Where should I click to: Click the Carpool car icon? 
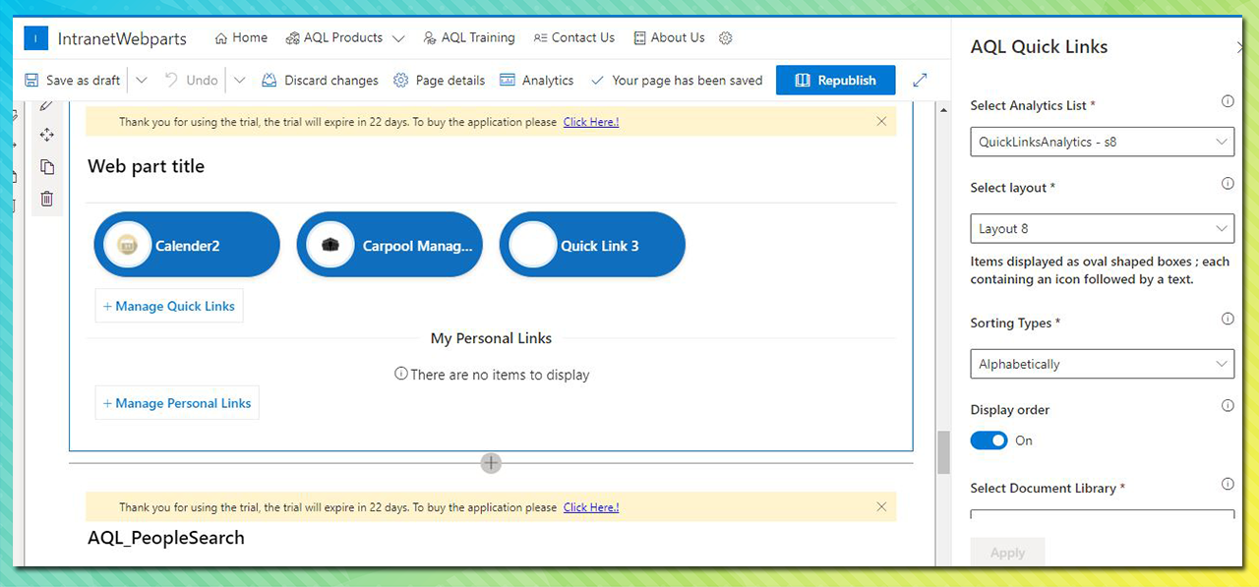pos(330,245)
